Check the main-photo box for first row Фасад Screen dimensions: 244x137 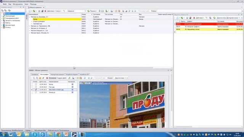36,84
